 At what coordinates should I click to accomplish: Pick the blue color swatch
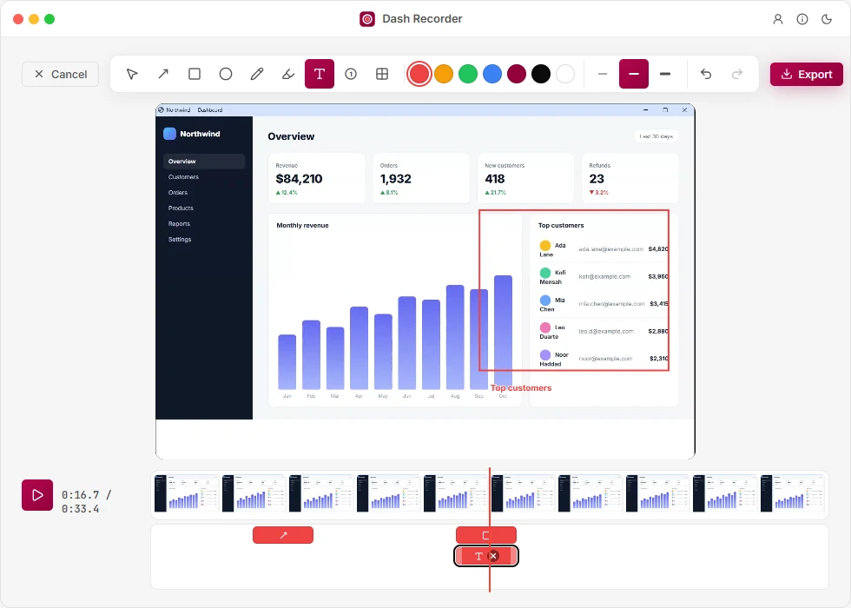(x=492, y=74)
